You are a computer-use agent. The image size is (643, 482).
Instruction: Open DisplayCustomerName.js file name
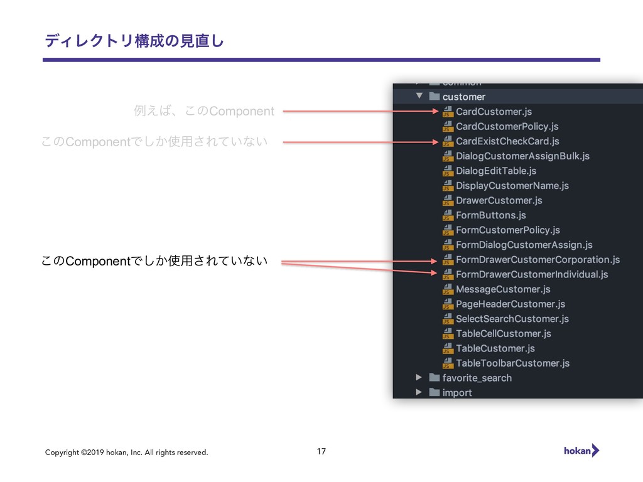(x=512, y=185)
